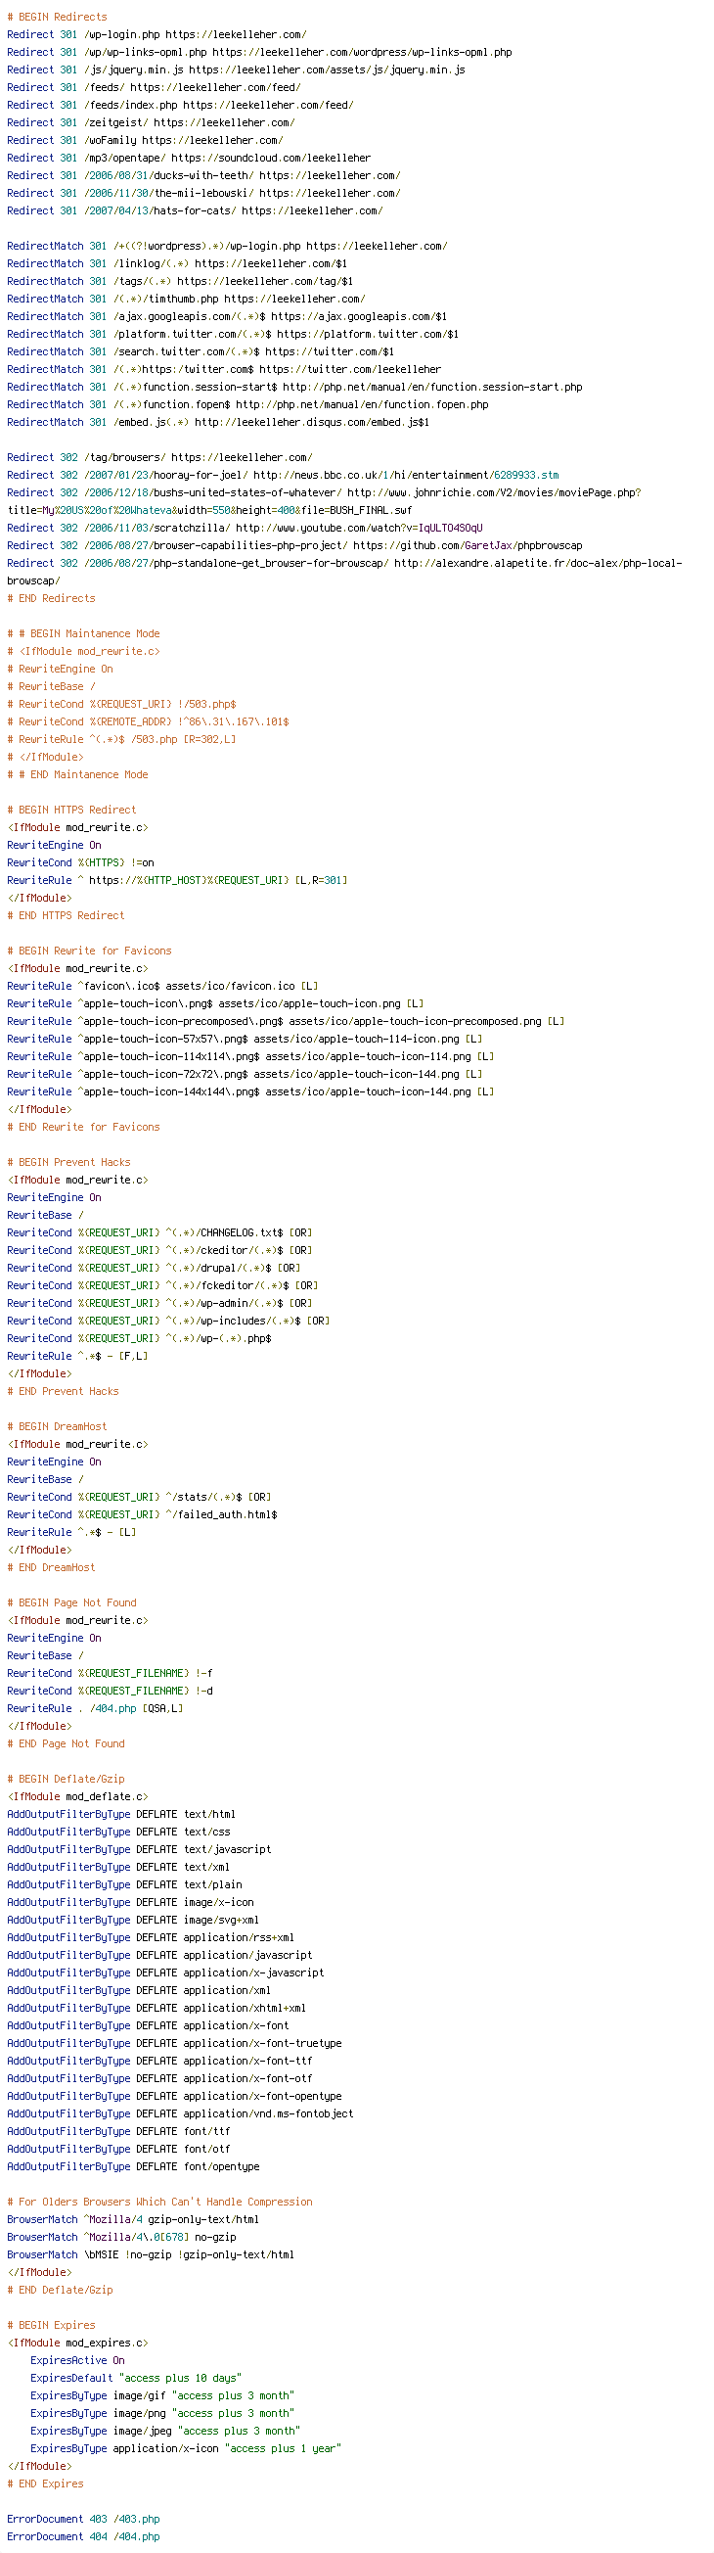The width and height of the screenshot is (714, 2553).
Task: Click '# # BEGIN Maintanence Mode' comment
Action: point(83,634)
